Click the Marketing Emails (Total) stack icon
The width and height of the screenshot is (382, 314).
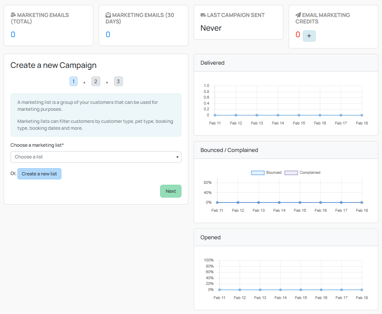pos(13,15)
